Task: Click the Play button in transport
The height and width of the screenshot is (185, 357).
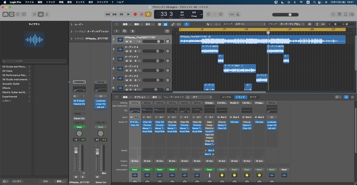Action: tap(128, 14)
